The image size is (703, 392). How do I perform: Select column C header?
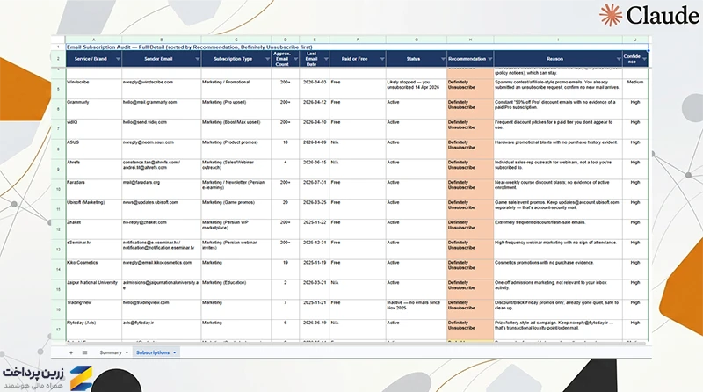(x=236, y=40)
